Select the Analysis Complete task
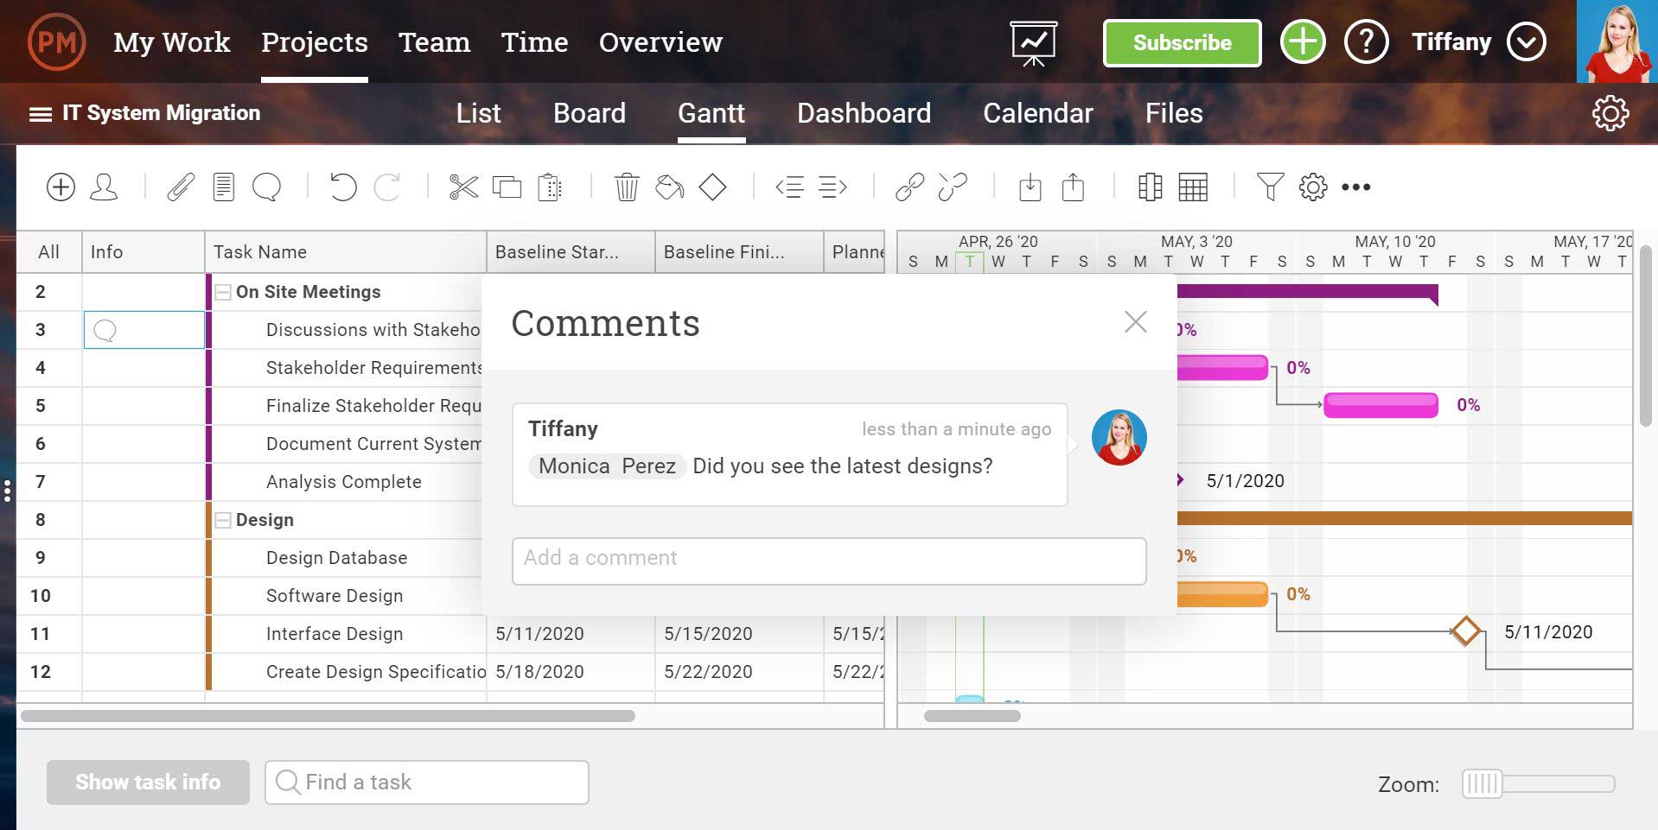The height and width of the screenshot is (830, 1658). coord(343,482)
